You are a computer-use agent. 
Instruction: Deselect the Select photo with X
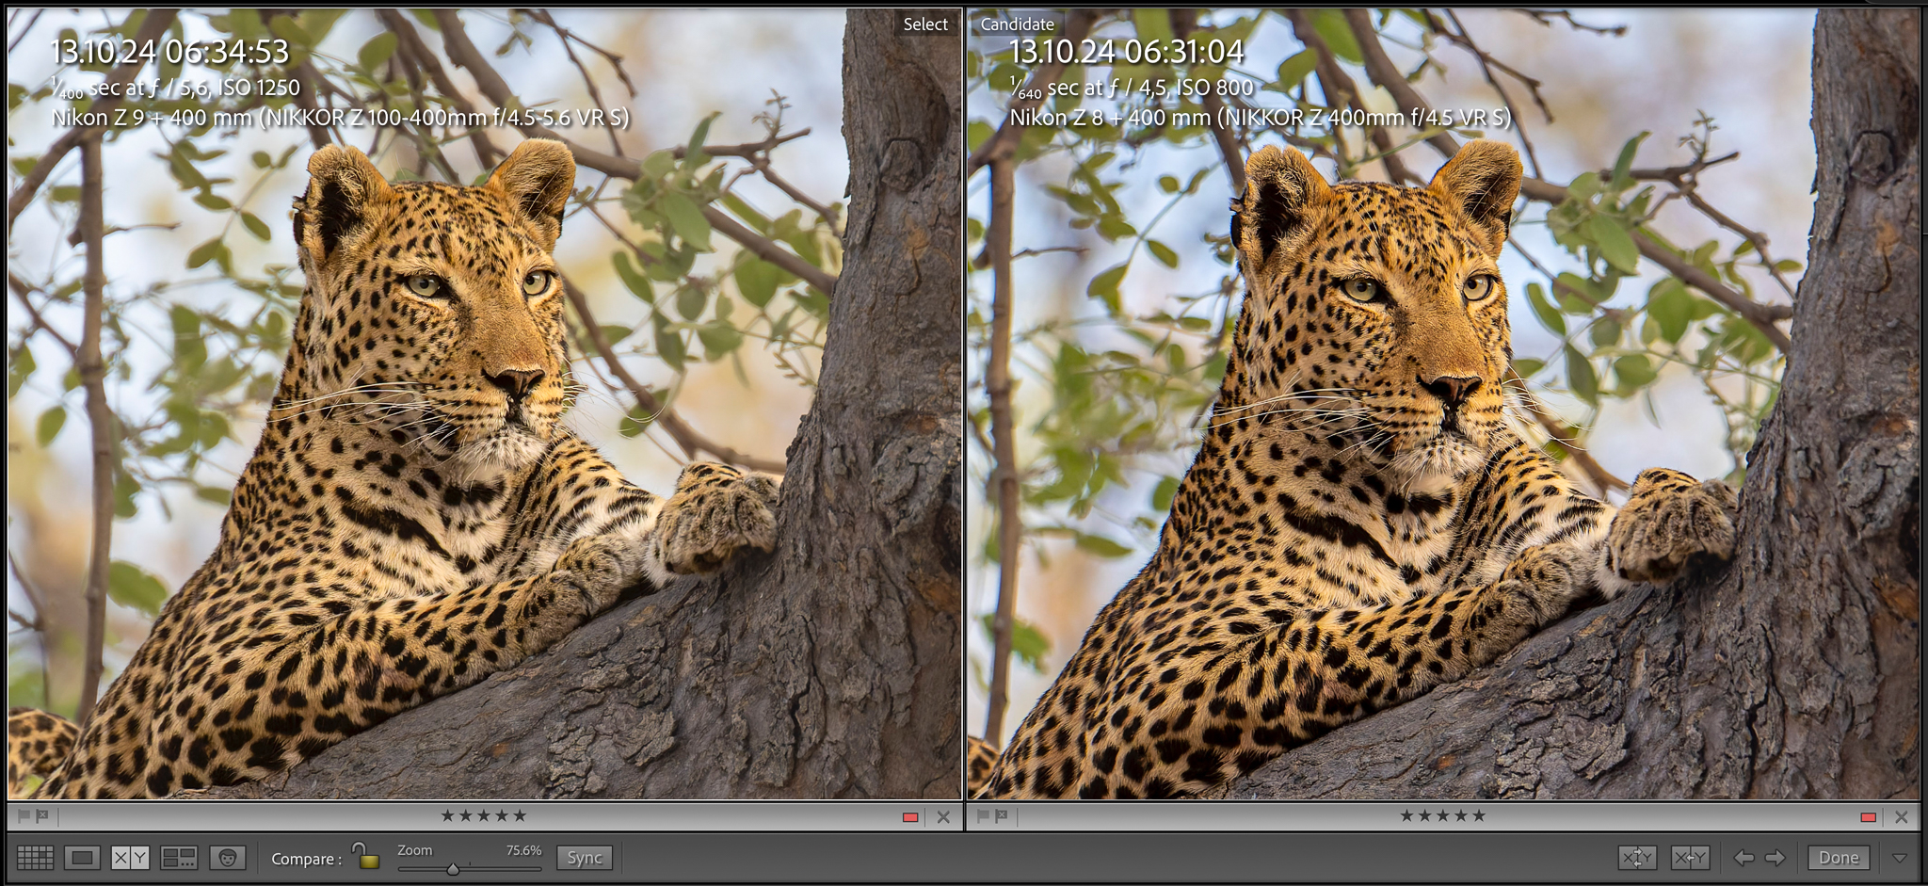click(x=943, y=817)
